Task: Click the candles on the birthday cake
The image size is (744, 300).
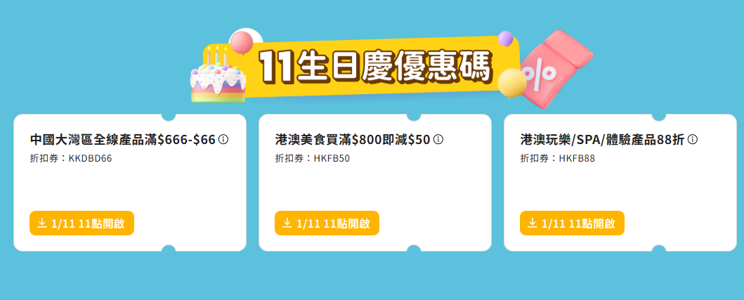Action: coord(216,56)
